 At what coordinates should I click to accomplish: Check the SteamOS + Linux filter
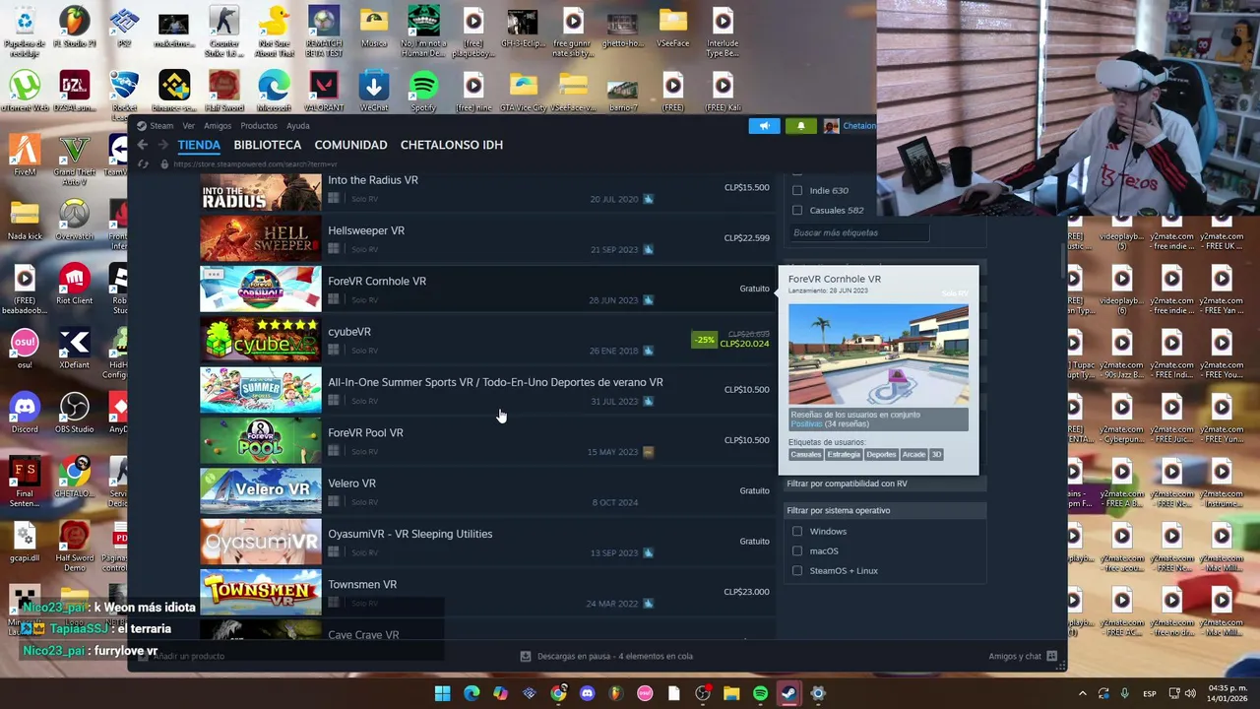point(797,570)
